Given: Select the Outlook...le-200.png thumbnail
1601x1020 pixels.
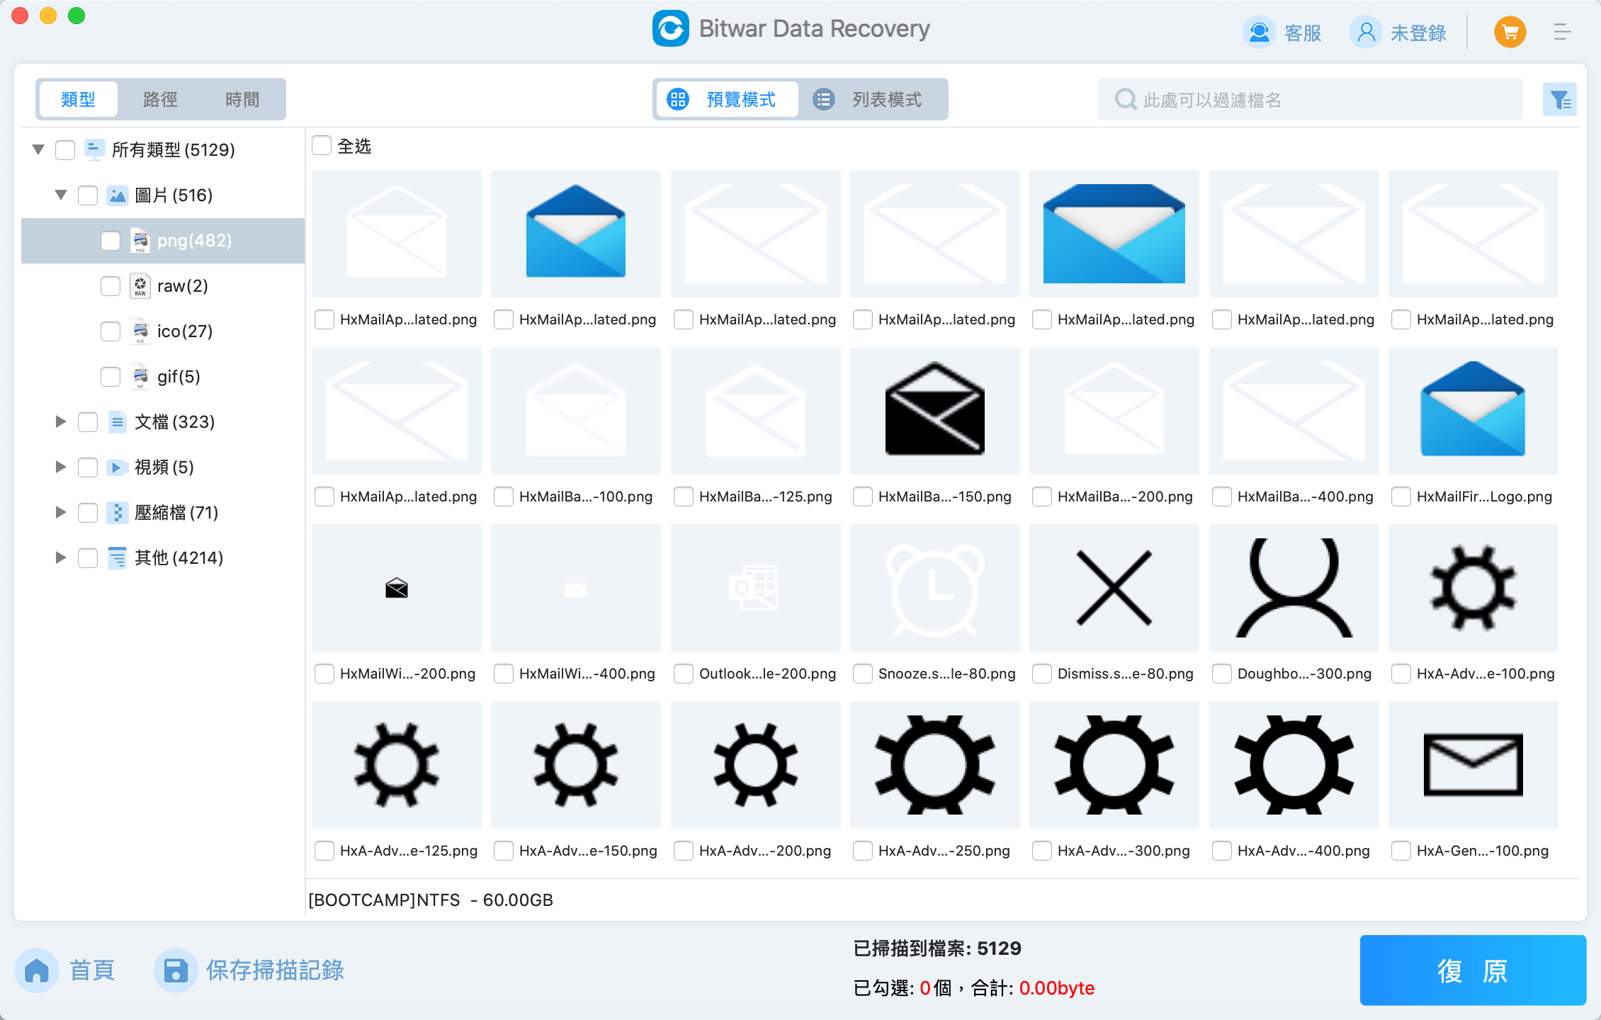Looking at the screenshot, I should tap(755, 588).
